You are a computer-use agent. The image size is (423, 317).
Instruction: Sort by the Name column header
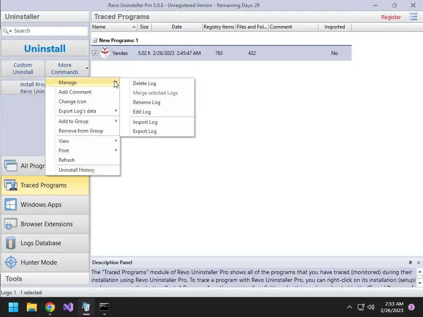(x=114, y=27)
